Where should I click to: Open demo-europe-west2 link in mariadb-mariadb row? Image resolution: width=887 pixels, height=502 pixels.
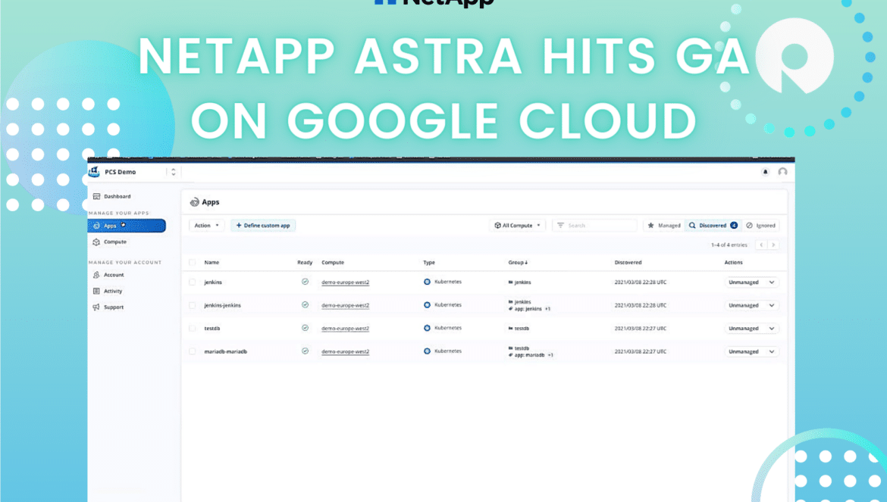(345, 352)
